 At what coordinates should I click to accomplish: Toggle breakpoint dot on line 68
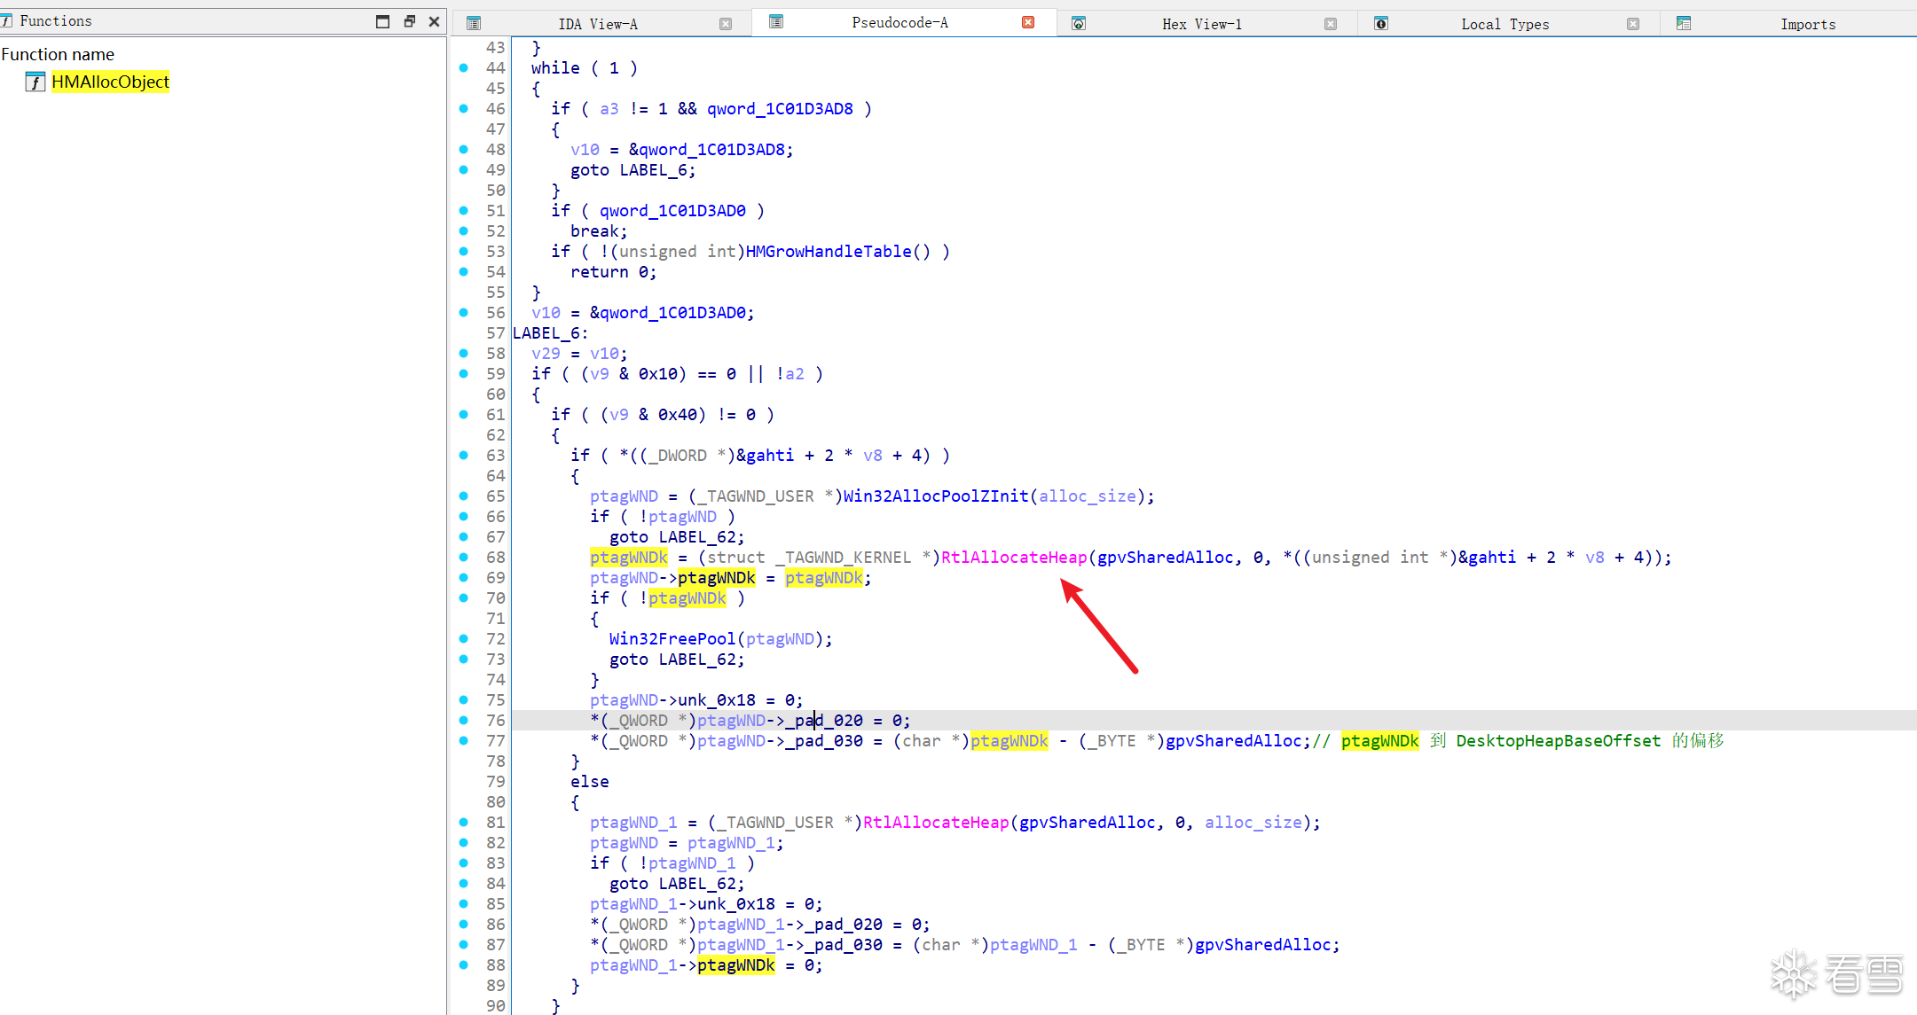tap(464, 558)
